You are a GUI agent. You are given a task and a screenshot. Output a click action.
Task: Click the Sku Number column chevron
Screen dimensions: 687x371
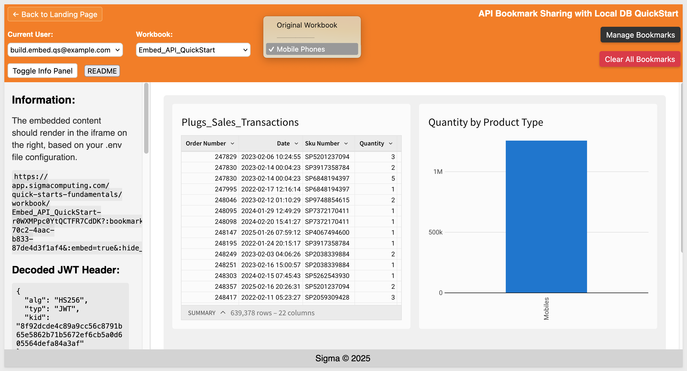coord(346,144)
